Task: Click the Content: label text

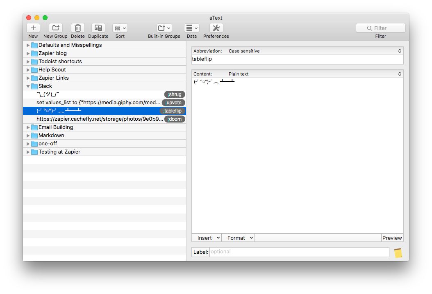Action: [x=202, y=74]
